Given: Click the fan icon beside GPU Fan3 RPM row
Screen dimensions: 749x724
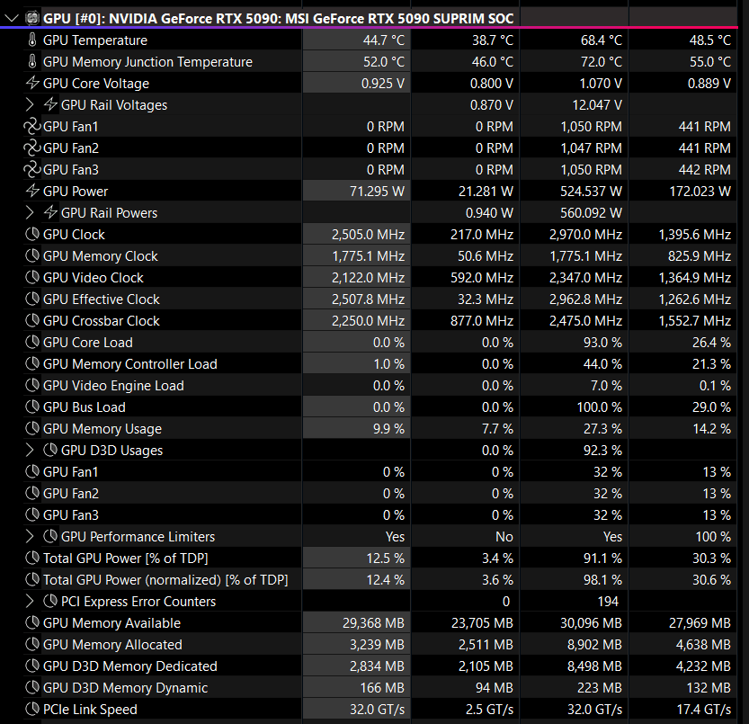Looking at the screenshot, I should pyautogui.click(x=32, y=169).
